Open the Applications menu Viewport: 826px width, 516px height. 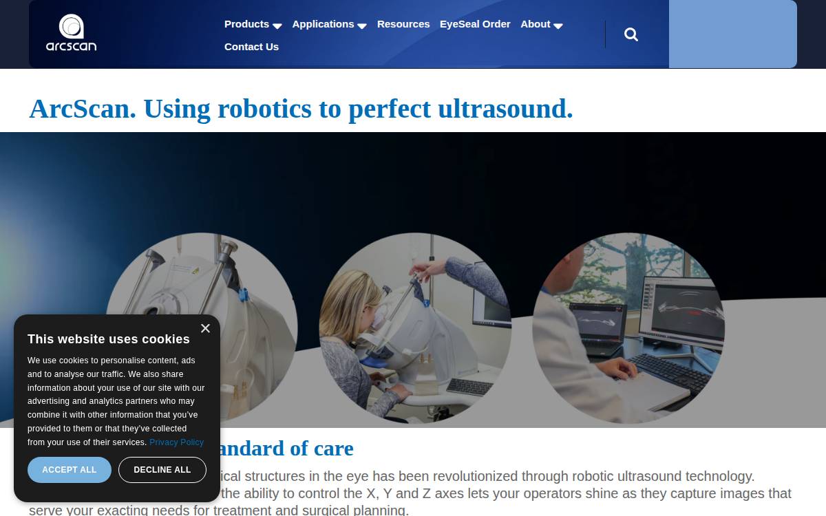(323, 24)
